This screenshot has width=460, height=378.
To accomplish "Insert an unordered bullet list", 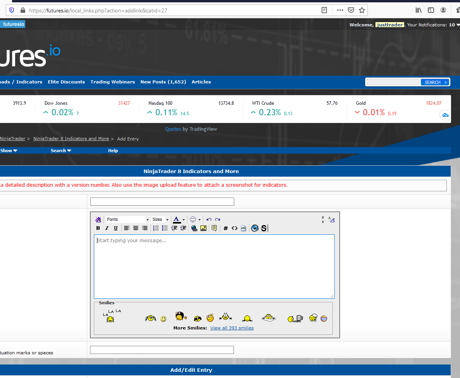I will click(x=165, y=228).
